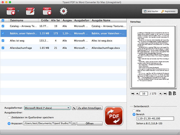Viewport: 180px width, 135px height.
Task: Click the output folder path field
Action: pos(48,123)
